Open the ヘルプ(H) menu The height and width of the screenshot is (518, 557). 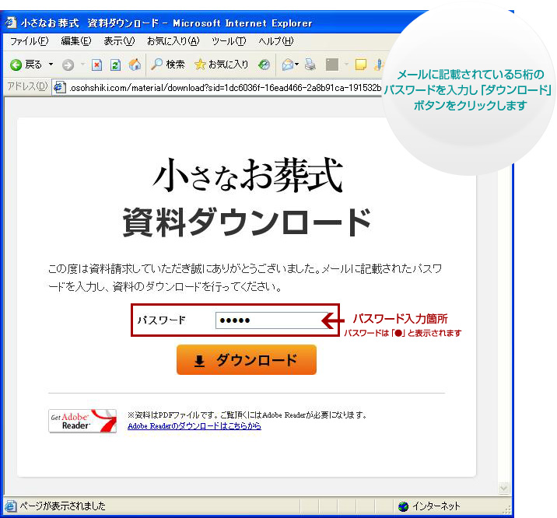(276, 41)
